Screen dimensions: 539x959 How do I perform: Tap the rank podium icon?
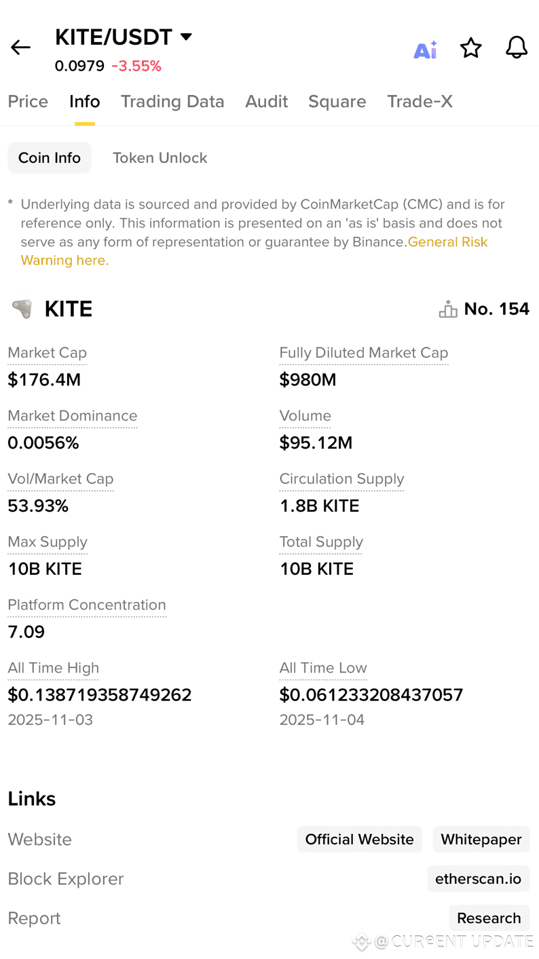(448, 309)
